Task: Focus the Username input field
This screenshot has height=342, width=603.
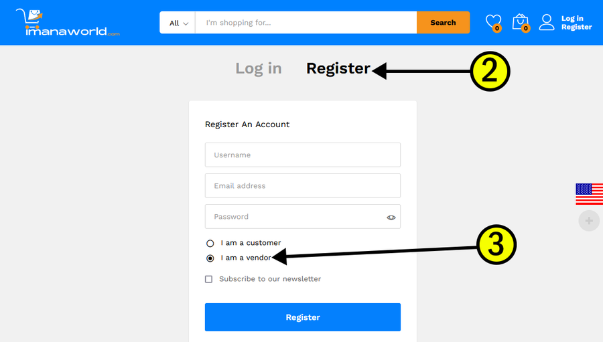Action: tap(303, 155)
